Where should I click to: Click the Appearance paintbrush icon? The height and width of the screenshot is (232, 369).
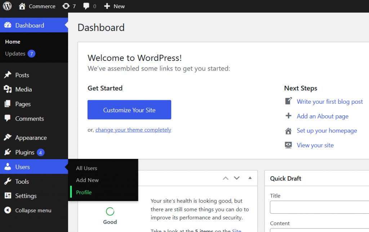click(x=8, y=137)
